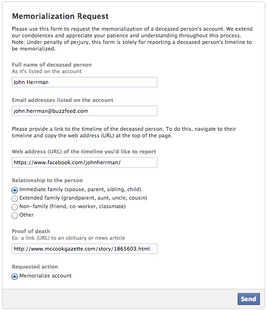This screenshot has width=267, height=311.
Task: Click the 'Email addresses listed on the account' label
Action: (62, 100)
